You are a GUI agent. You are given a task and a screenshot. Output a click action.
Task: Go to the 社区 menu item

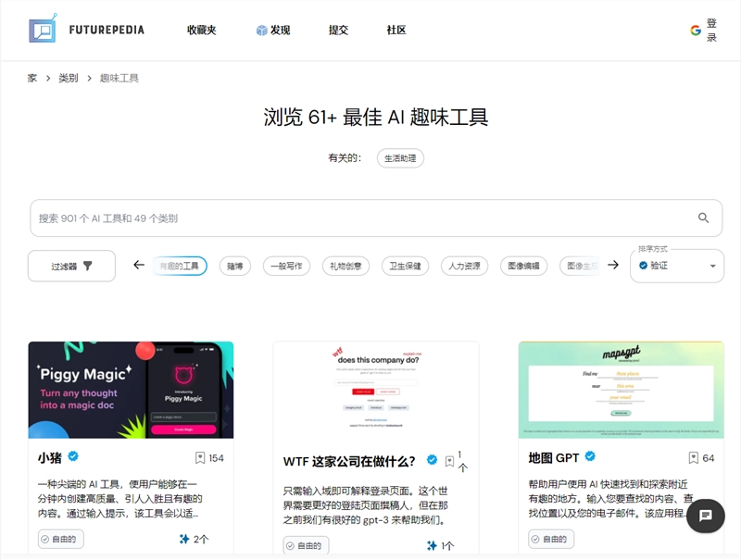pos(396,30)
